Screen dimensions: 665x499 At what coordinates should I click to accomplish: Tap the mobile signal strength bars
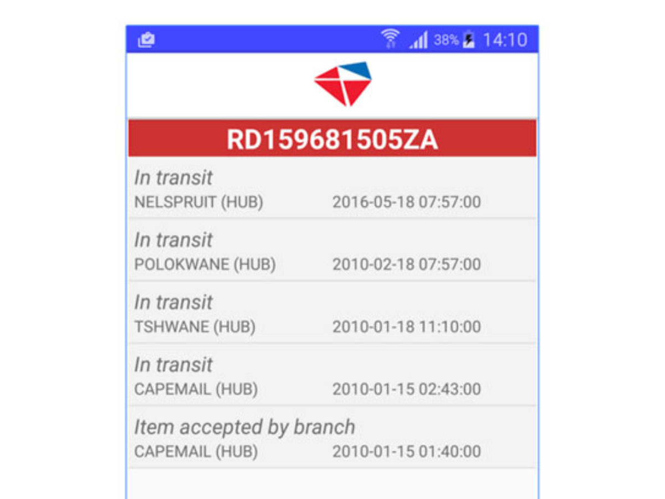click(418, 40)
